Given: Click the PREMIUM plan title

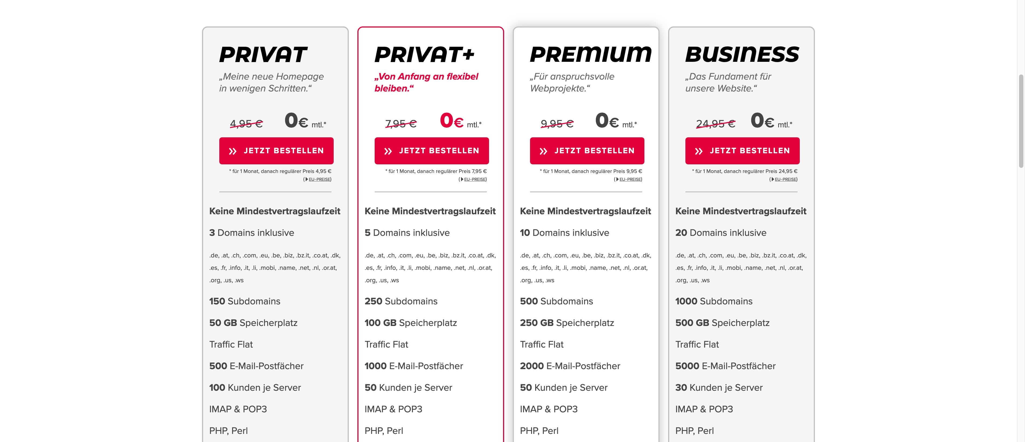Looking at the screenshot, I should click(590, 55).
